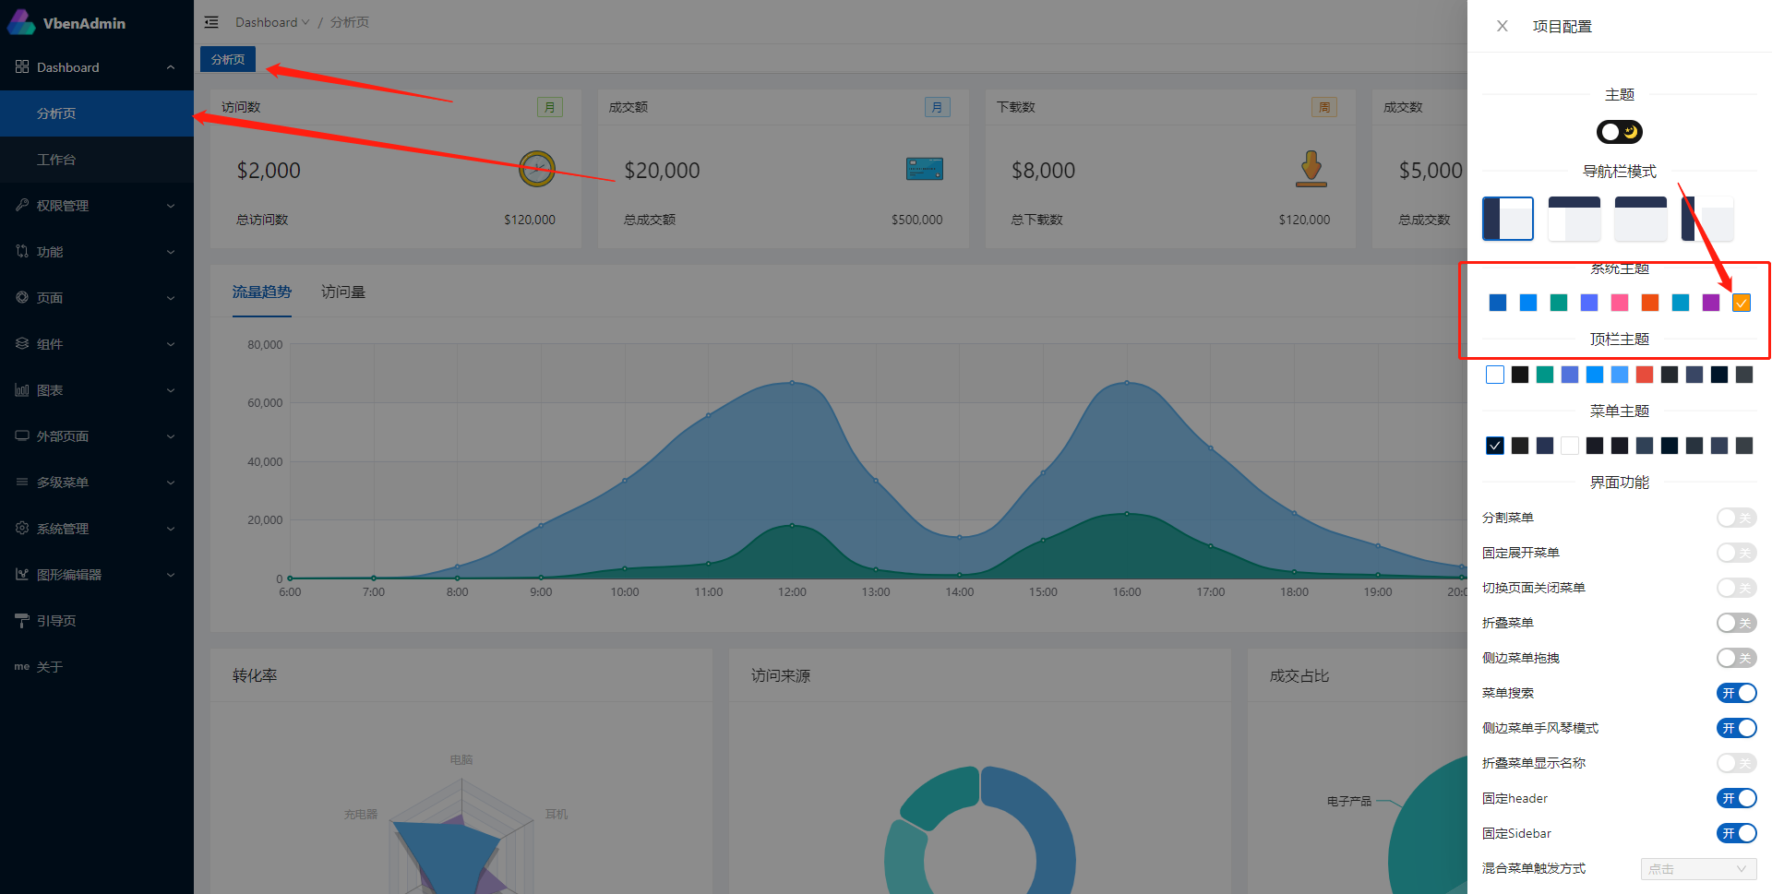Turn off the 固定header switch
1772x894 pixels.
1736,798
